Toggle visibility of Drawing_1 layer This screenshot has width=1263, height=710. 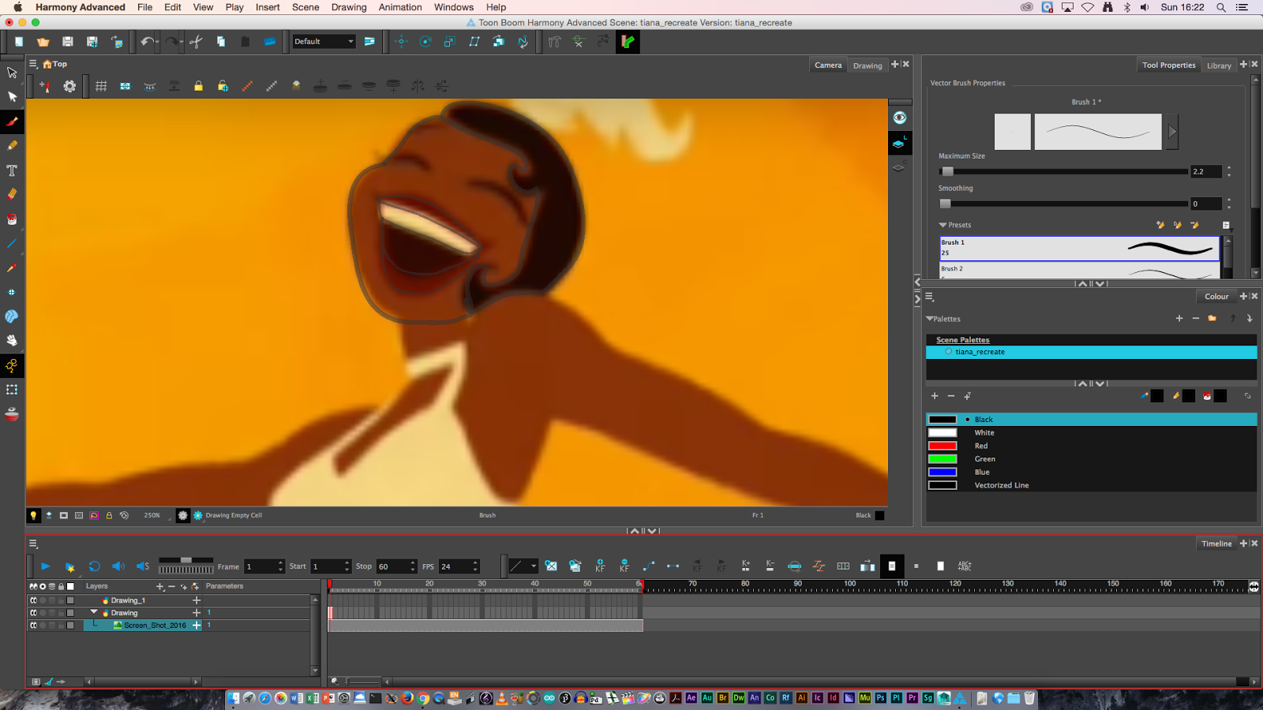(x=33, y=600)
